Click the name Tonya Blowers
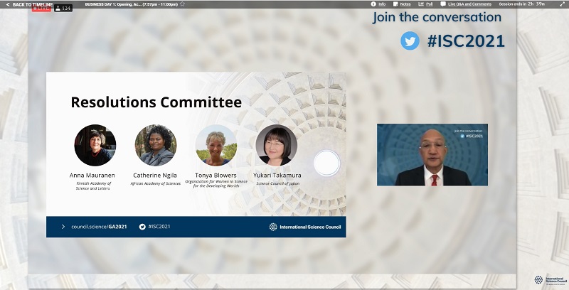 [216, 175]
